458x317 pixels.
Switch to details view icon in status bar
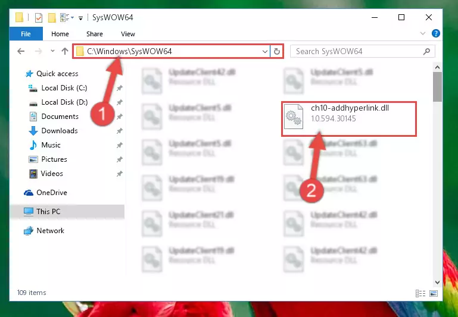click(420, 293)
